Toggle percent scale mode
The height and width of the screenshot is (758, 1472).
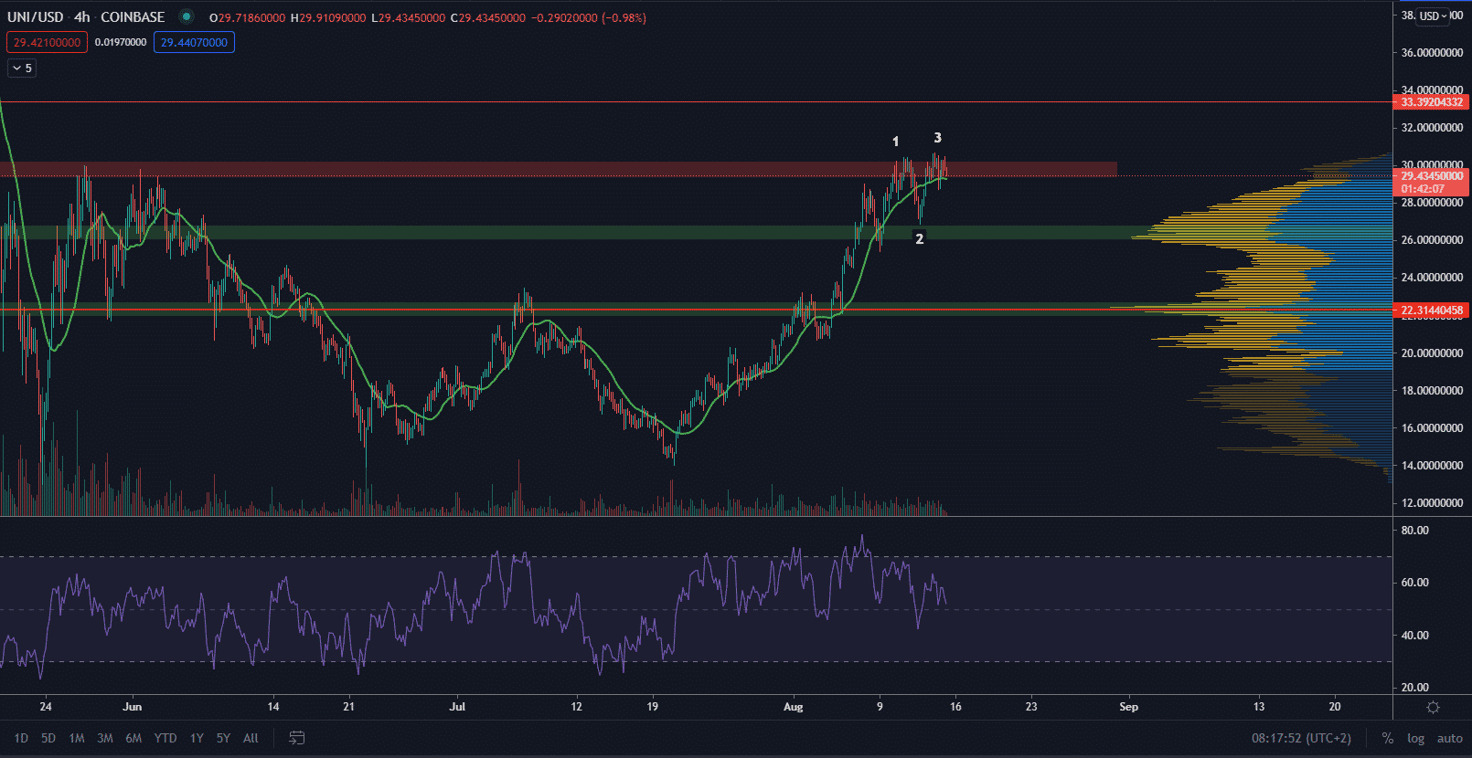(1387, 738)
